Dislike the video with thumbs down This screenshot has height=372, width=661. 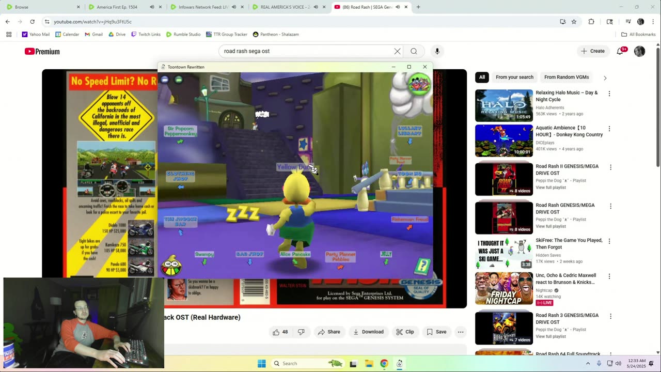coord(301,332)
